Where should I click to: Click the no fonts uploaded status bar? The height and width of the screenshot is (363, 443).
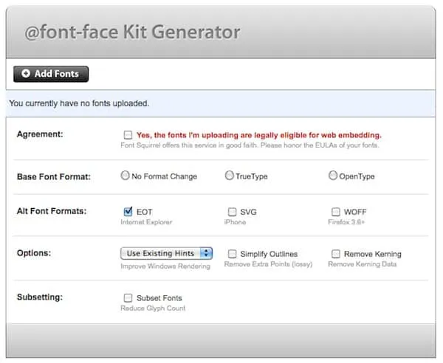(221, 103)
